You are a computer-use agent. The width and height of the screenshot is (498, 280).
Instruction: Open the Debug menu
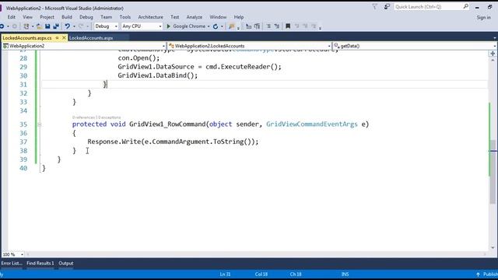(86, 17)
